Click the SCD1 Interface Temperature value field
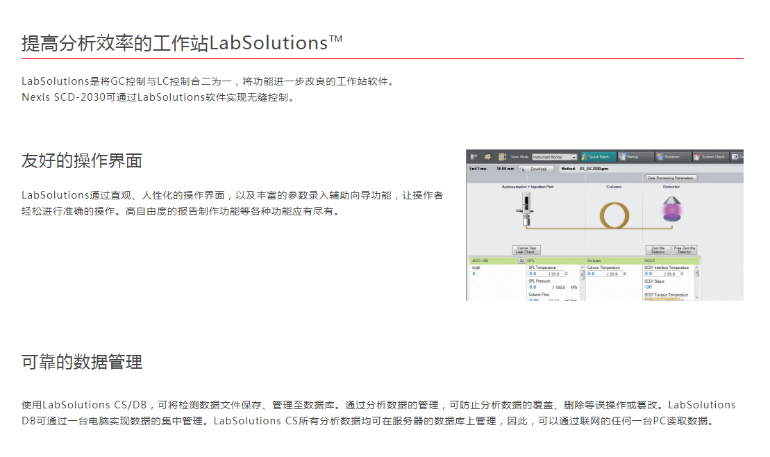The width and height of the screenshot is (770, 457). click(662, 274)
